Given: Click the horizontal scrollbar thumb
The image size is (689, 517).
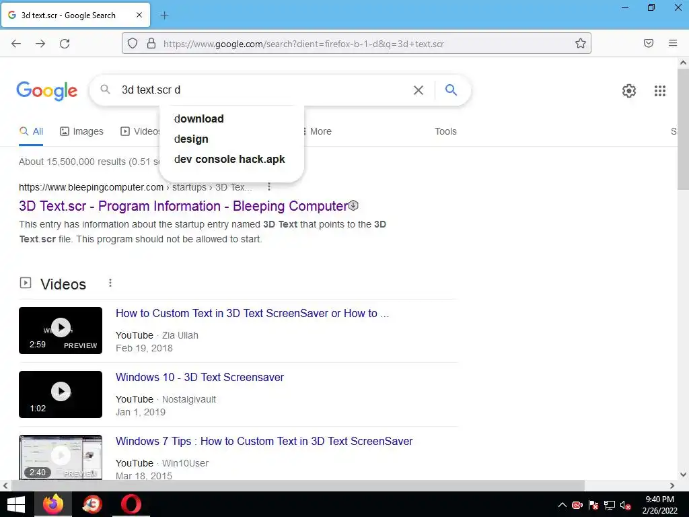Looking at the screenshot, I should pyautogui.click(x=298, y=486).
